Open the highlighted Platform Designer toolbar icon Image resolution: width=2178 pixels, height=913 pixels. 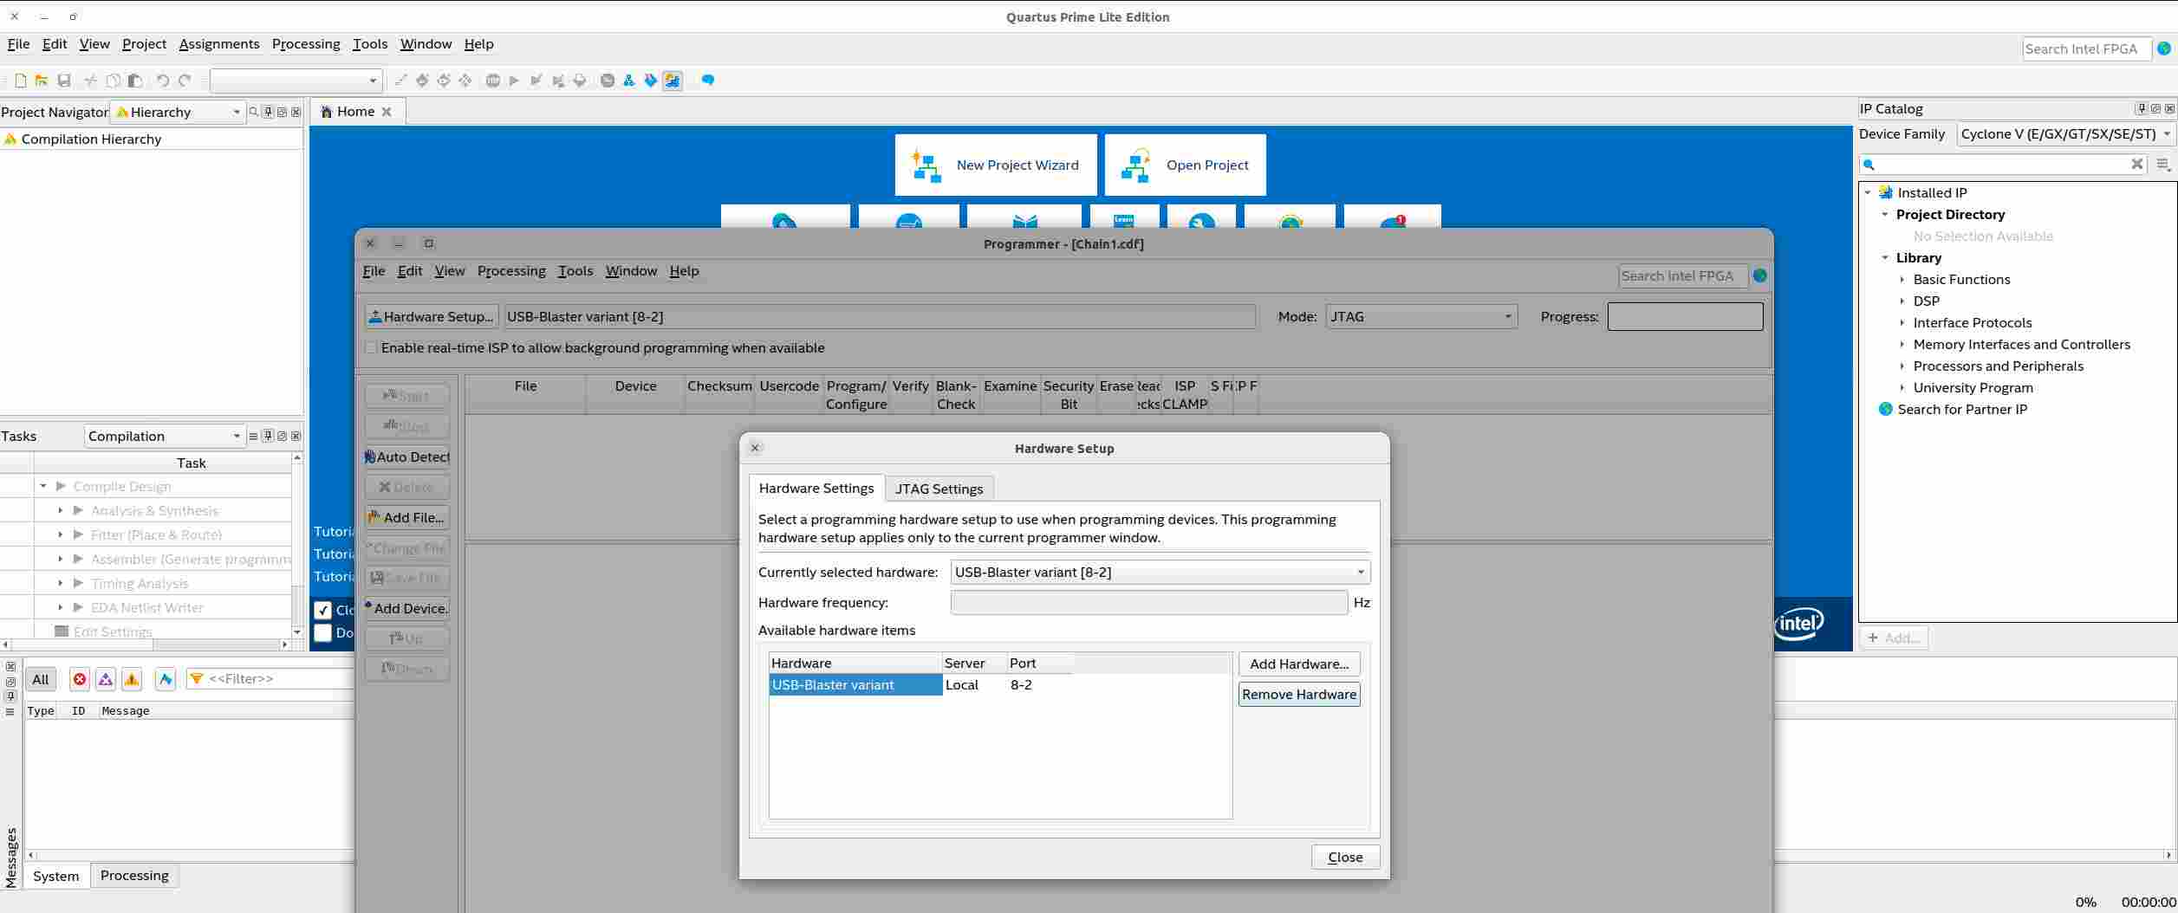click(673, 81)
